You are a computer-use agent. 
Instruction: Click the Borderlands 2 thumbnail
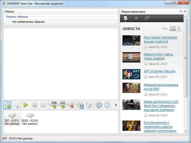[131, 126]
